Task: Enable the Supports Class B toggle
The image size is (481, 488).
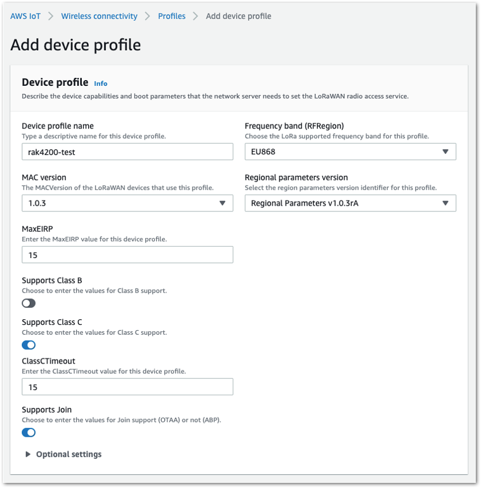Action: pos(29,303)
